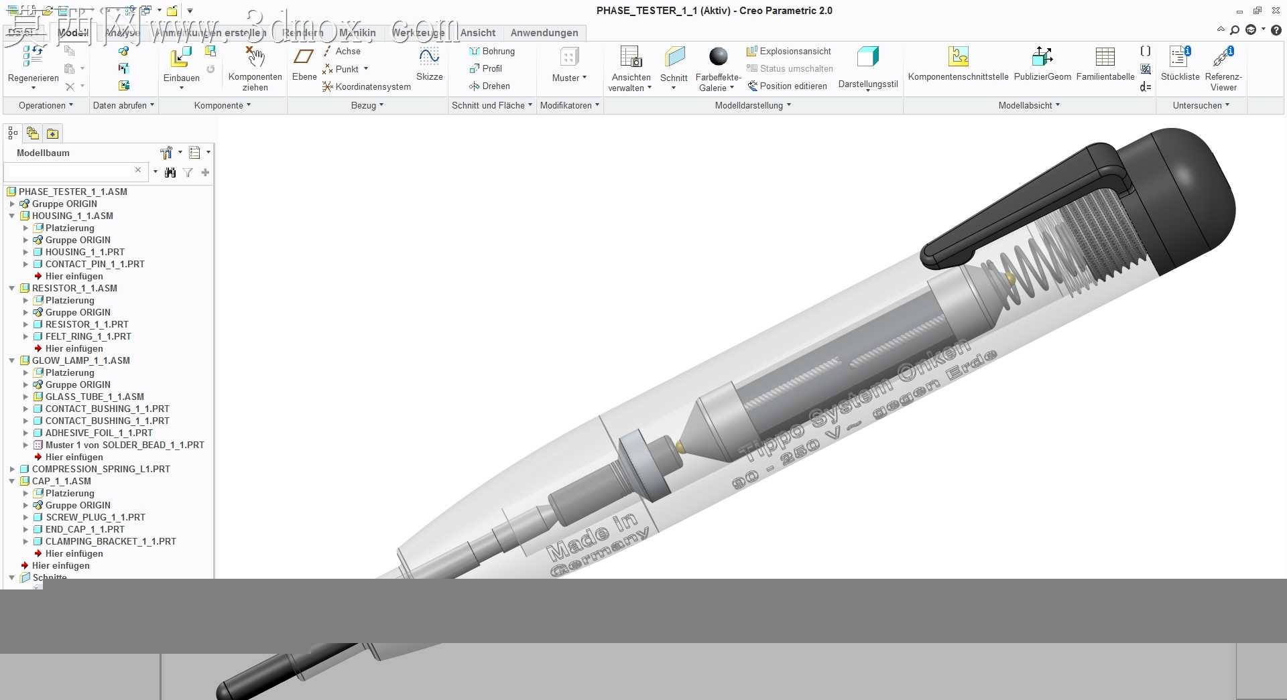Open the Anwendungen ribbon tab
Image resolution: width=1287 pixels, height=700 pixels.
[544, 33]
